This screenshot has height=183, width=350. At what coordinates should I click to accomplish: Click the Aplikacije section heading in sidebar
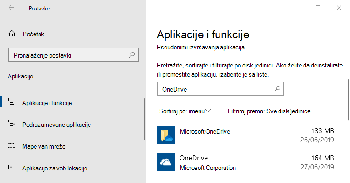(20, 76)
